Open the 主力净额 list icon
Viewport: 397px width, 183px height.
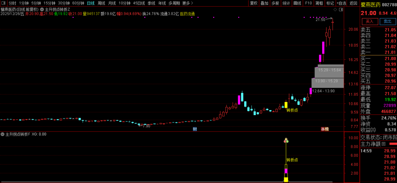(384, 144)
